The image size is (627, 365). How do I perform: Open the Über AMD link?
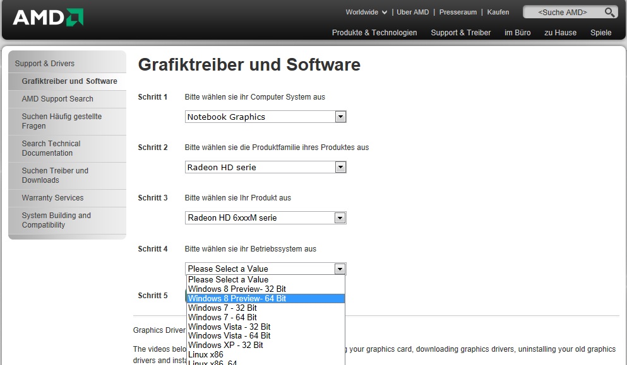click(413, 13)
